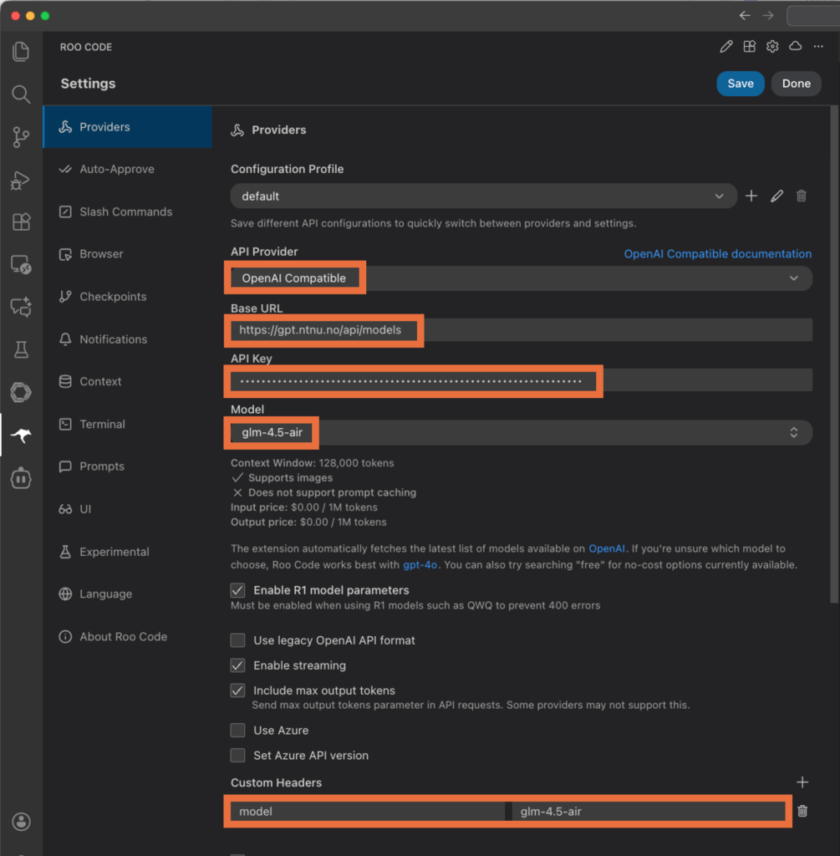Open the Terminal settings section
The height and width of the screenshot is (856, 840).
click(102, 424)
